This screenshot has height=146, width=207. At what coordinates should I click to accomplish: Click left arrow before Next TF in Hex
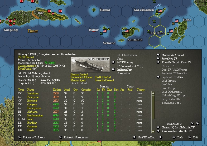tap(134, 137)
